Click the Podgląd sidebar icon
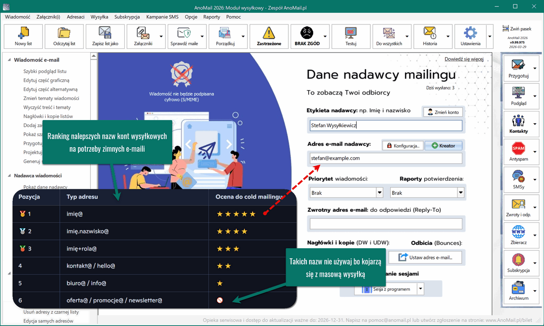This screenshot has height=326, width=544. [x=518, y=93]
